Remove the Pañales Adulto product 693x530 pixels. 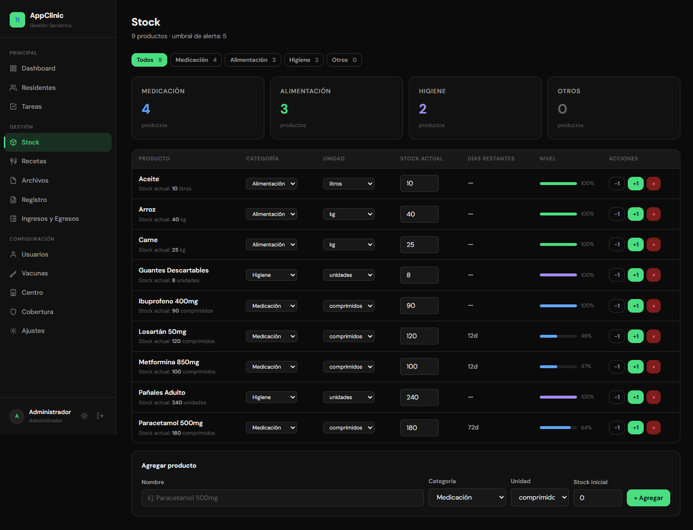654,397
